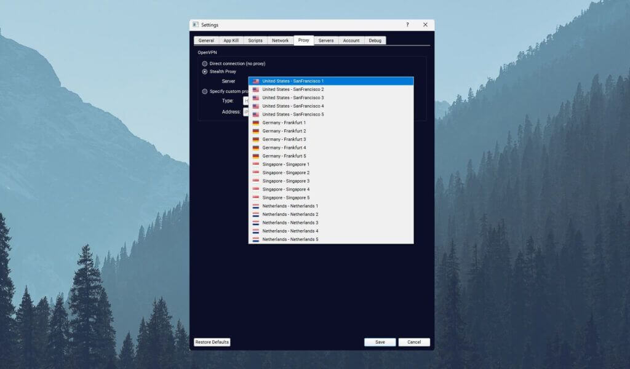630x369 pixels.
Task: Choose Netherlands - Netherlands 3 server entry
Action: click(290, 223)
